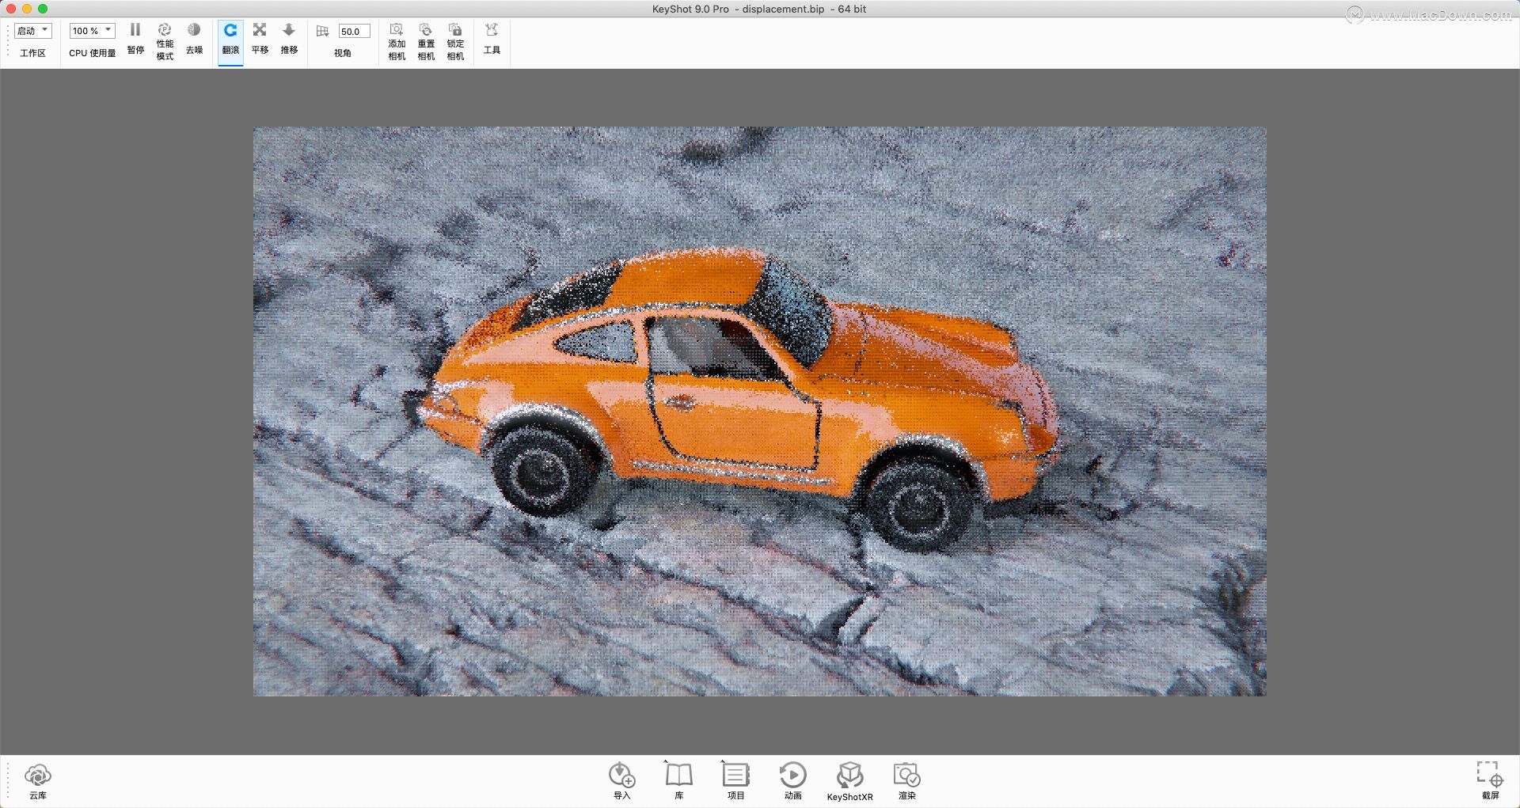
Task: Open the 渲染 (render) dialog
Action: tap(906, 780)
